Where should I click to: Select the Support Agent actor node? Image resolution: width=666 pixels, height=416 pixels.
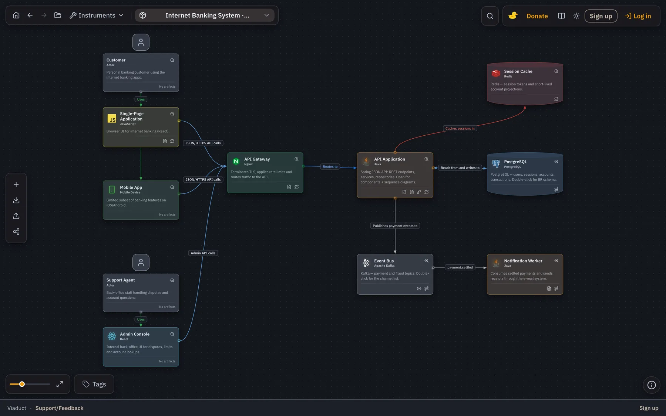141,293
